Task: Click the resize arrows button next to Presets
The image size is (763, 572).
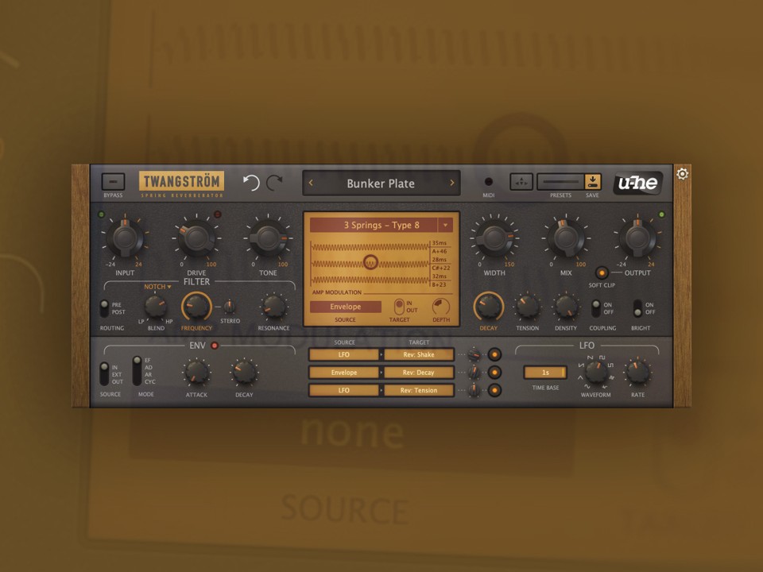Action: click(x=521, y=182)
